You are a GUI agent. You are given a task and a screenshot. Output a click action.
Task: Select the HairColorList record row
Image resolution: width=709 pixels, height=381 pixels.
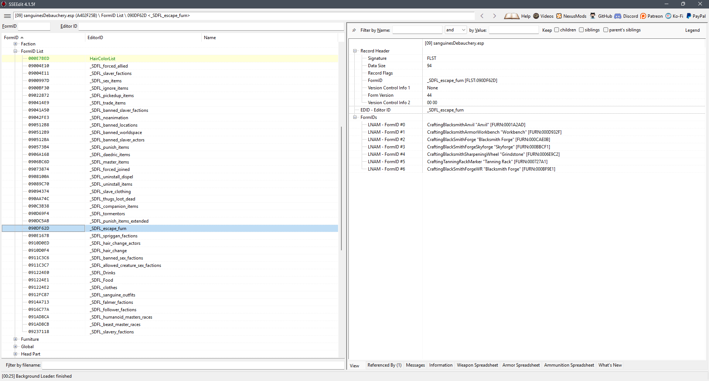pyautogui.click(x=170, y=59)
